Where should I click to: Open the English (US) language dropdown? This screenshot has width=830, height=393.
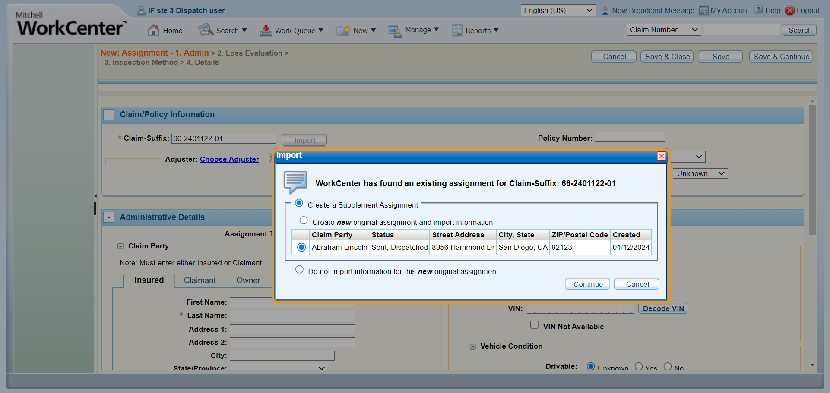click(558, 10)
